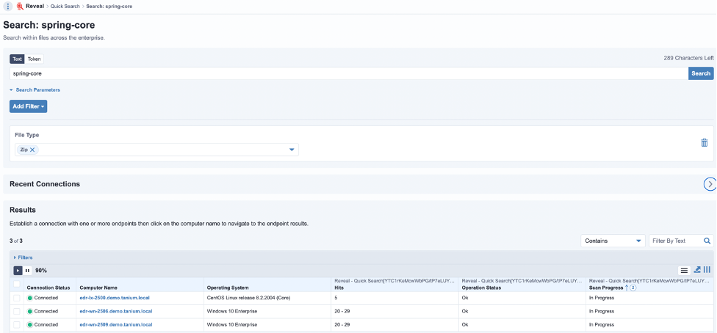Select the edr-wn-2509 row checkbox
This screenshot has width=717, height=333.
click(16, 325)
